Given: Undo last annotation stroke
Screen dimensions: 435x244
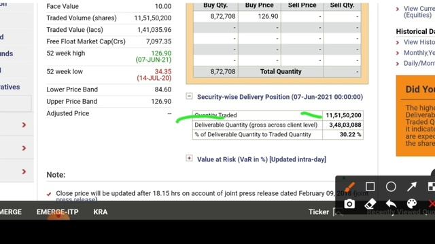Looking at the screenshot, I should (391, 204).
